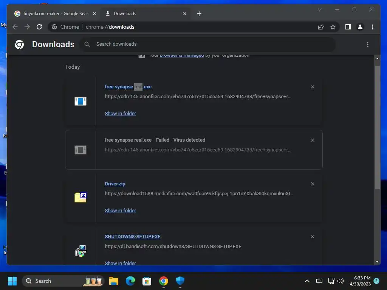Open the free synapse real.exe download link
The image size is (387, 290).
(x=128, y=87)
